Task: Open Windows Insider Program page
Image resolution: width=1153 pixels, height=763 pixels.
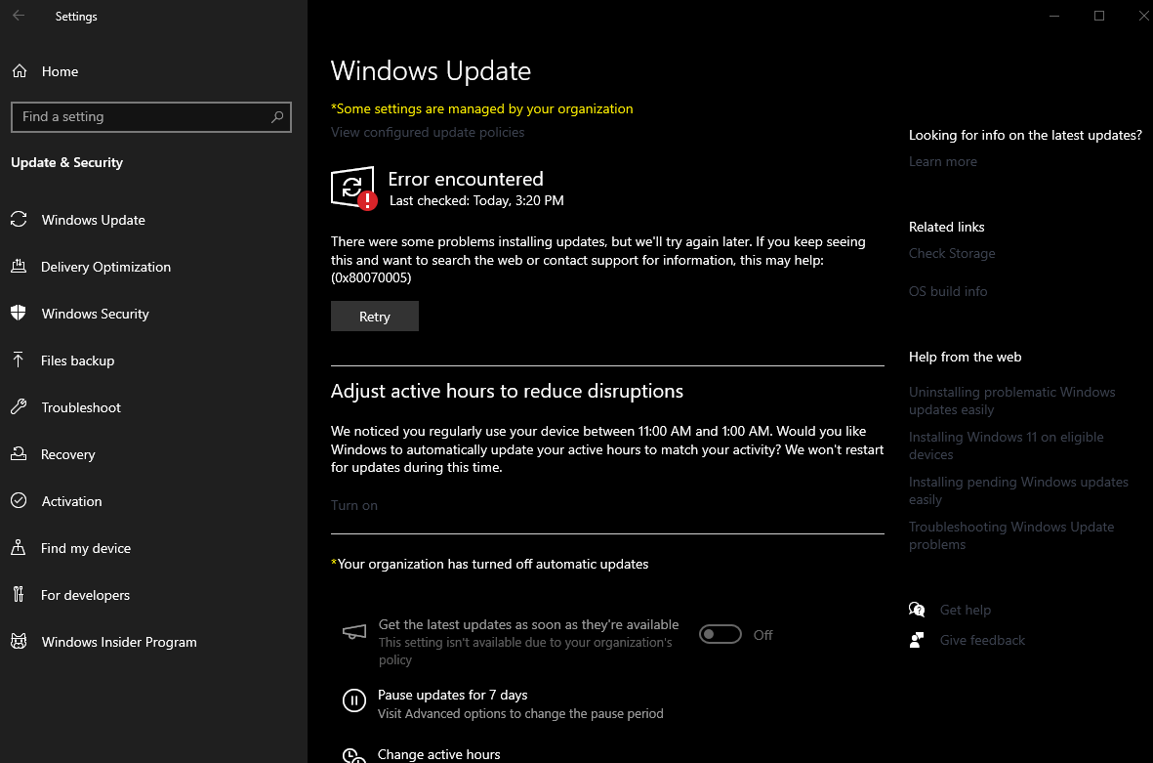Action: (x=119, y=642)
